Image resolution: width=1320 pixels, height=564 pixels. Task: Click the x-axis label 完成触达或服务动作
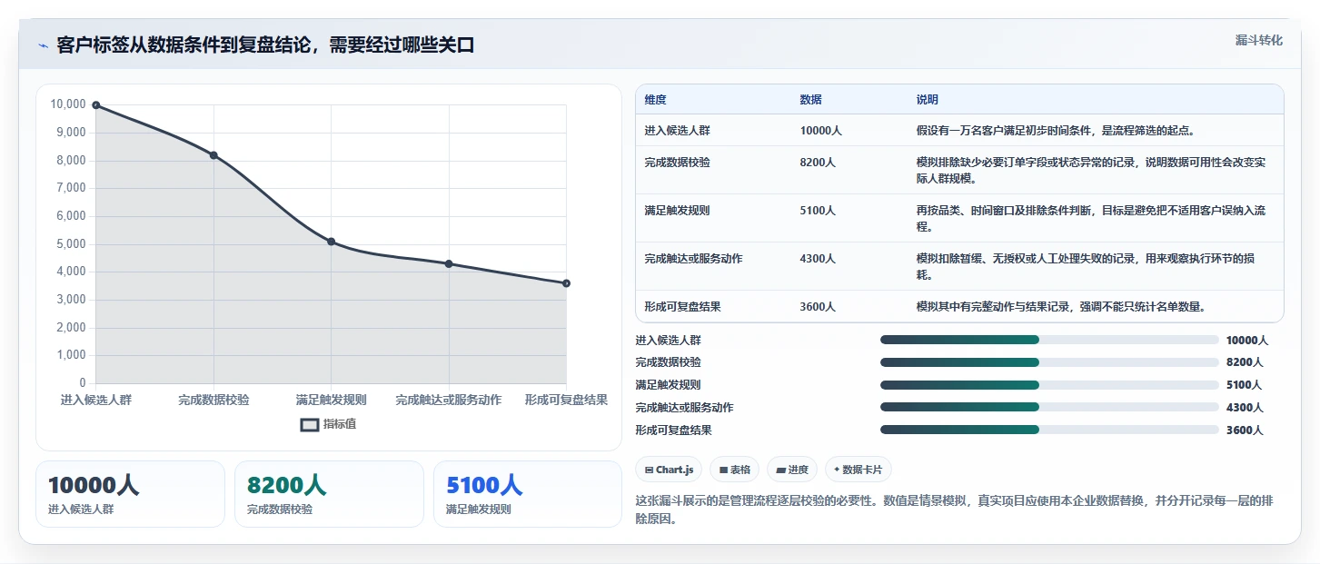449,401
